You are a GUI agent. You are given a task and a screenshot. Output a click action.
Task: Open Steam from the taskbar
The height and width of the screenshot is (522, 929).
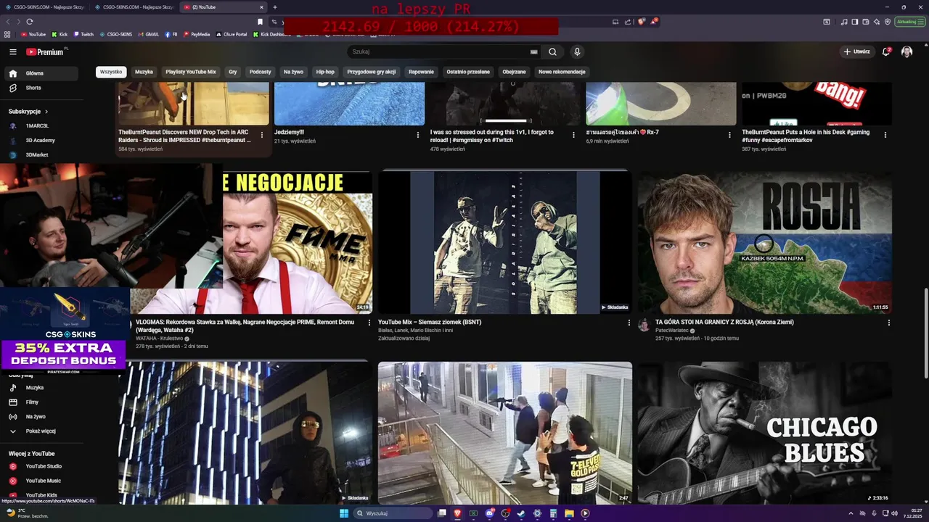click(521, 513)
